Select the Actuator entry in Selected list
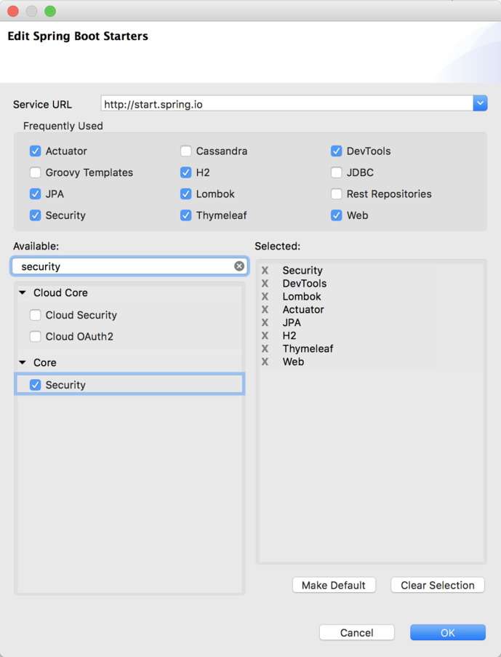This screenshot has height=657, width=501. point(303,309)
